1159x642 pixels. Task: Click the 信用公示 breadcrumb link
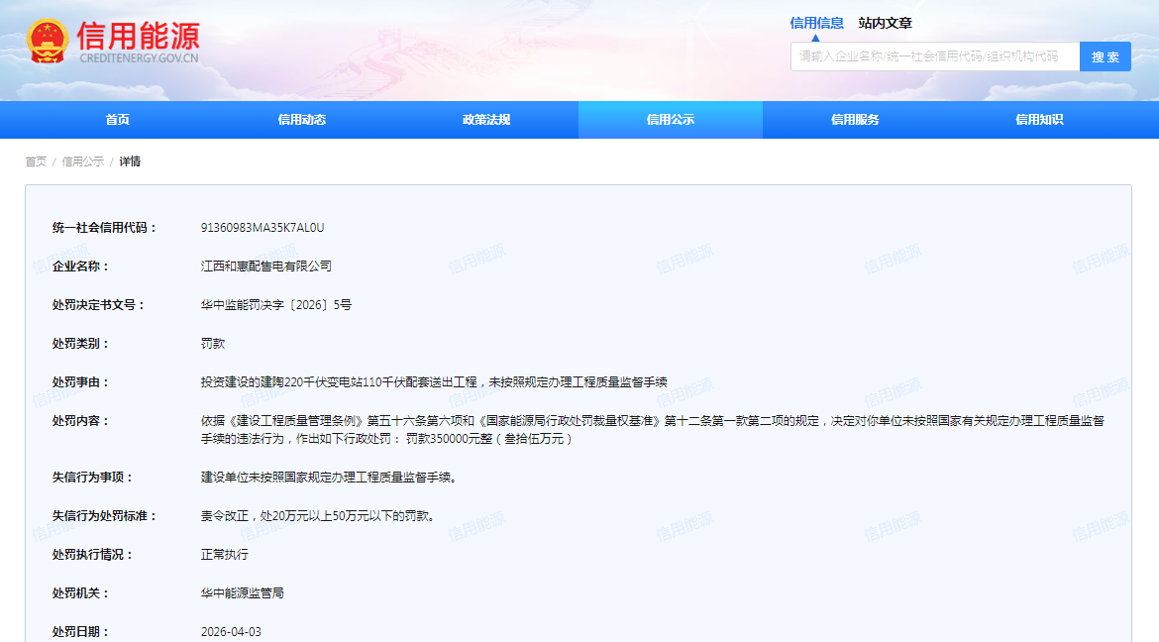click(x=83, y=161)
